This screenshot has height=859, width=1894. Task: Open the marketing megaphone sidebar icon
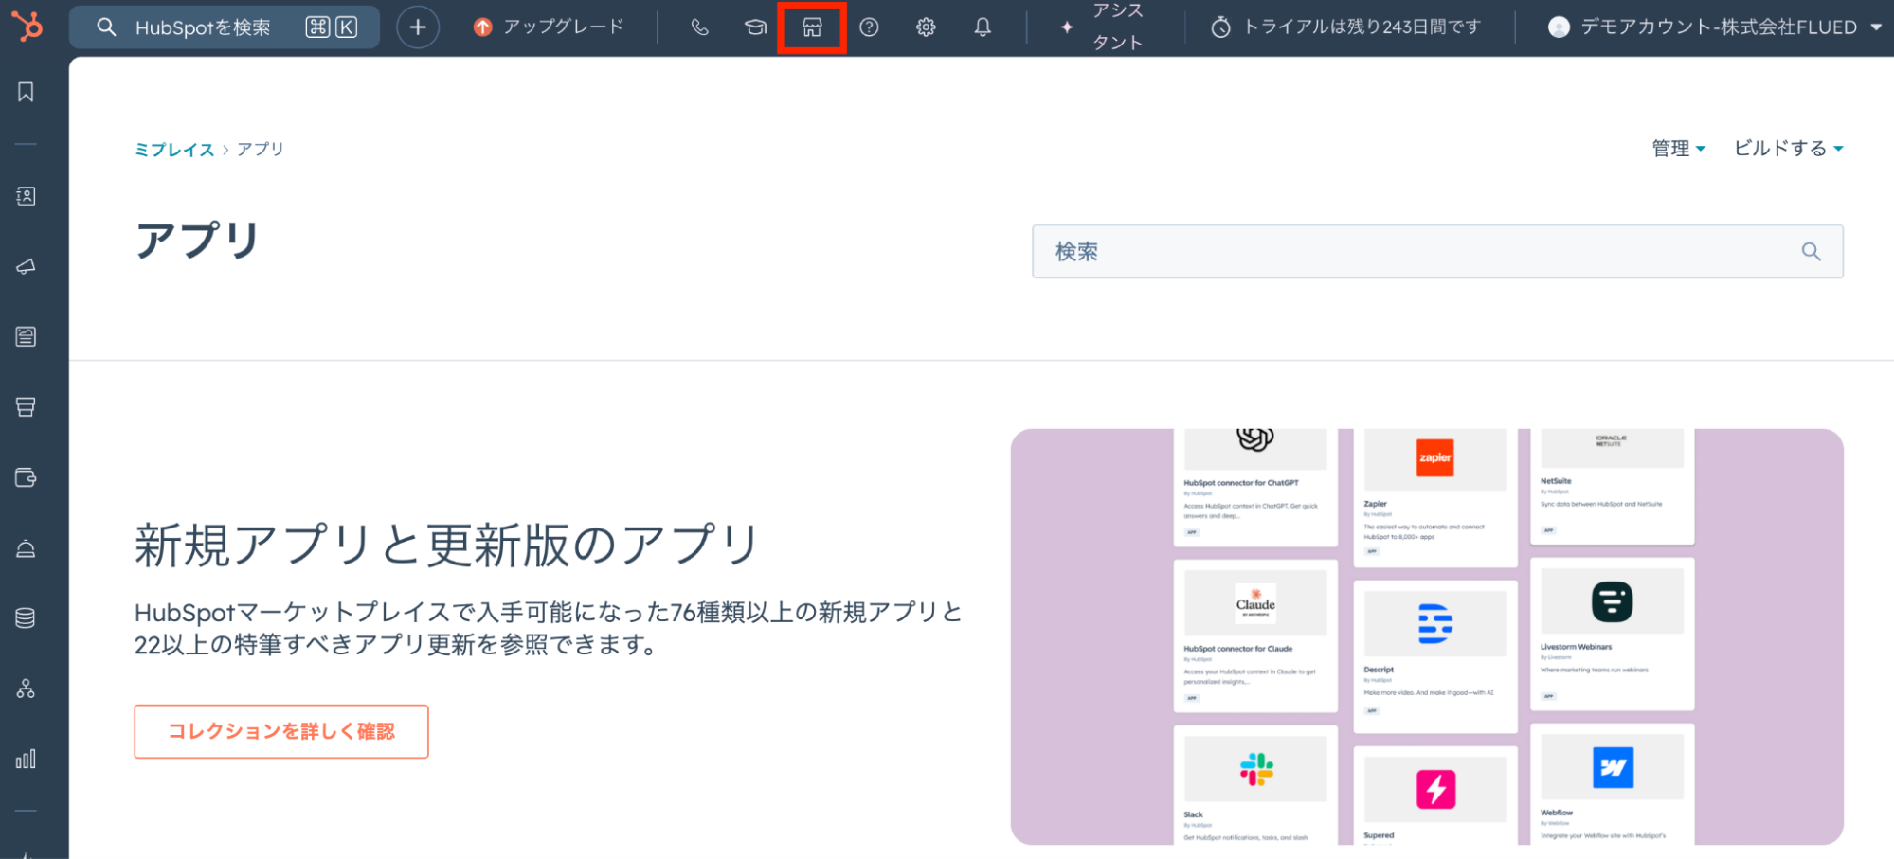click(27, 266)
